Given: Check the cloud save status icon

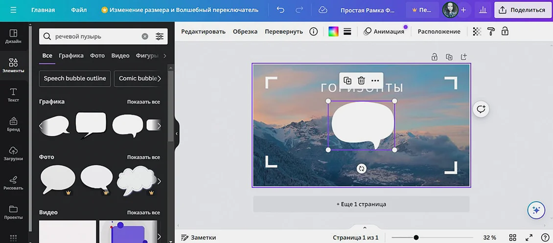Looking at the screenshot, I should (323, 10).
